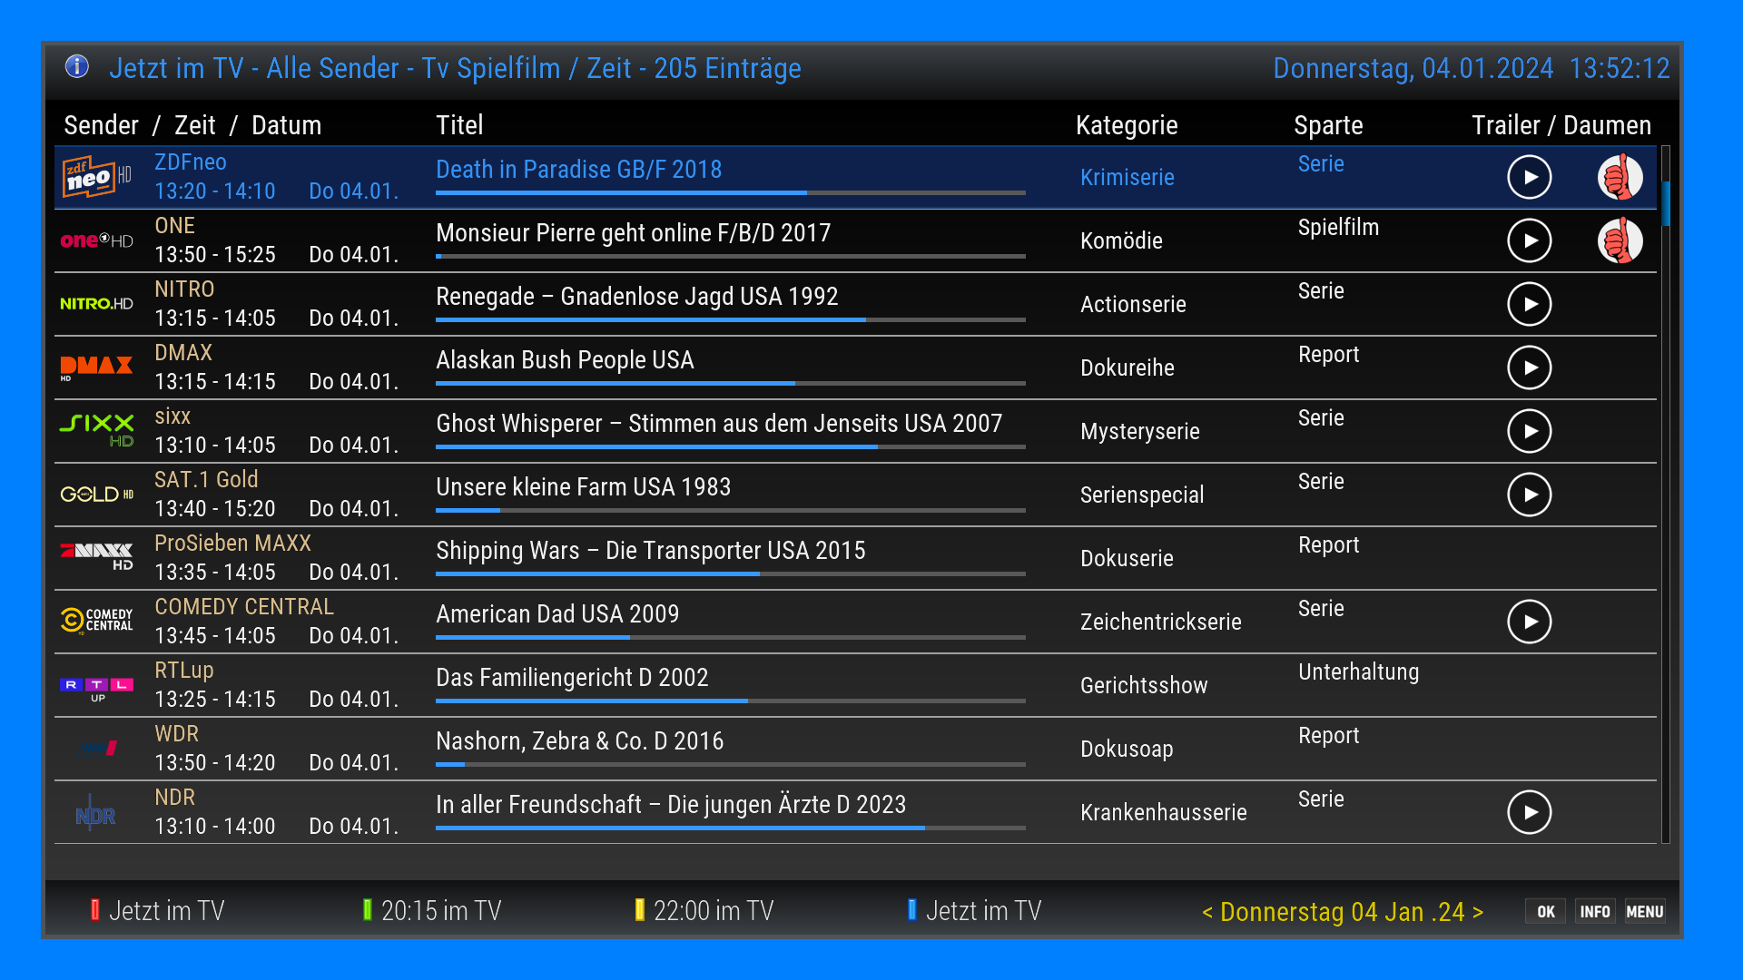The width and height of the screenshot is (1743, 980).
Task: Switch to 22:00 im TV view
Action: click(713, 910)
